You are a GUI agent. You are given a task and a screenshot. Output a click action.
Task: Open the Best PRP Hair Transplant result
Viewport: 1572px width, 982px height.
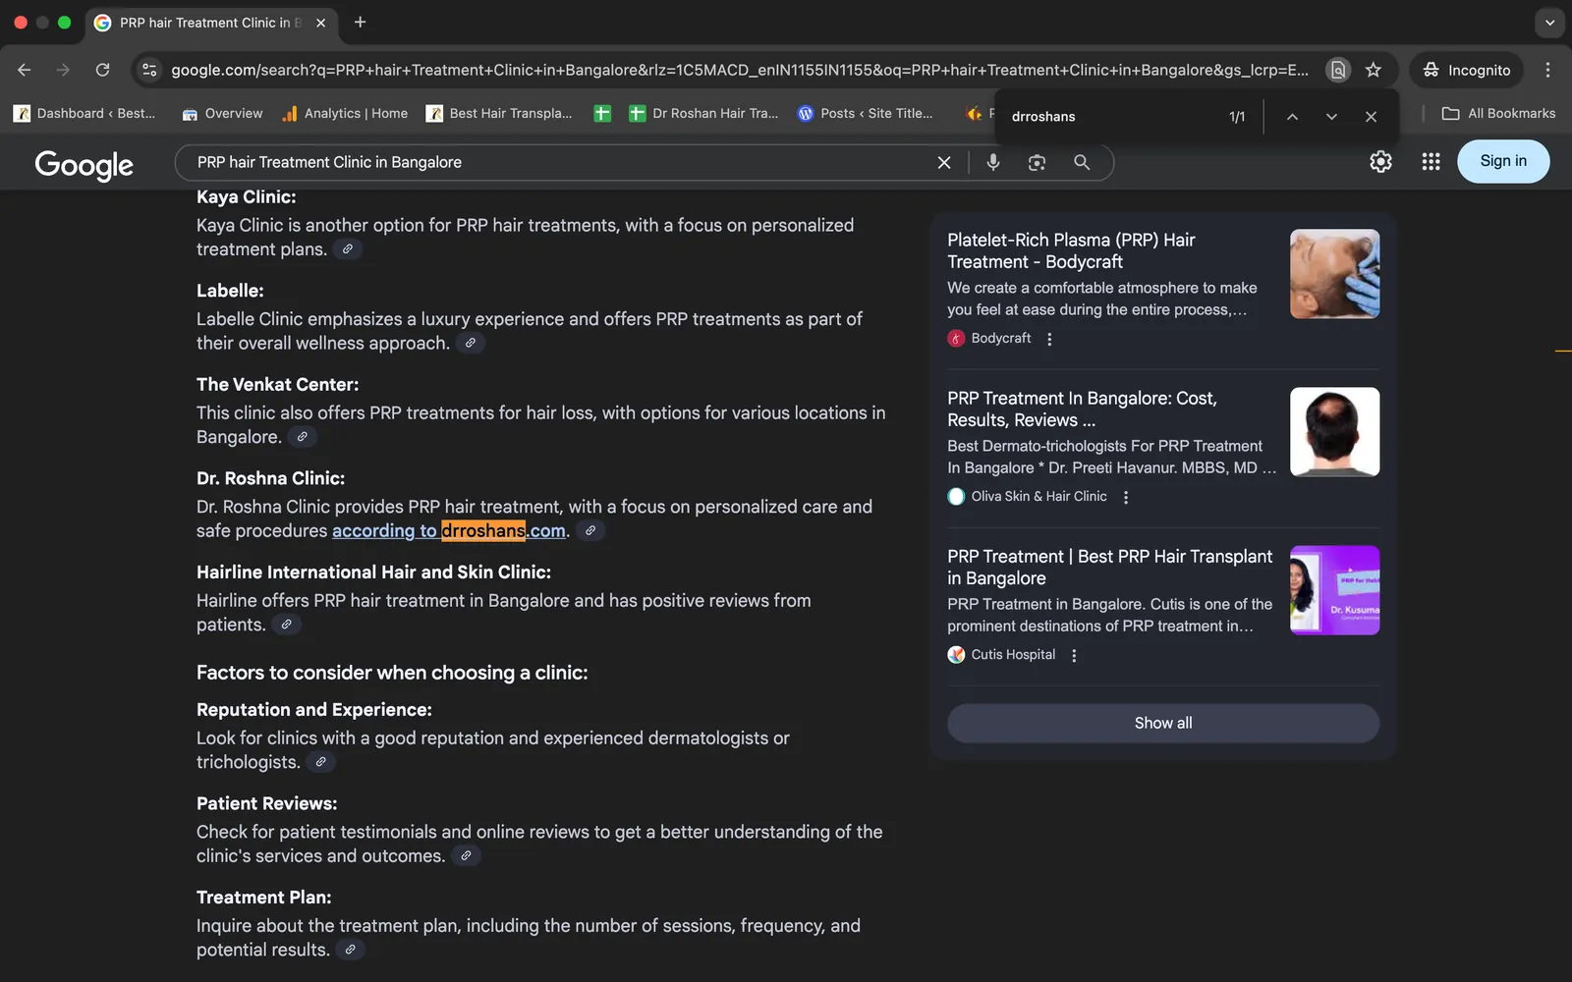[x=1109, y=567]
